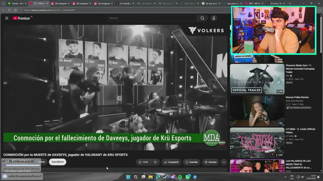This screenshot has width=323, height=181.
Task: Open Discord from the taskbar
Action: (173, 177)
